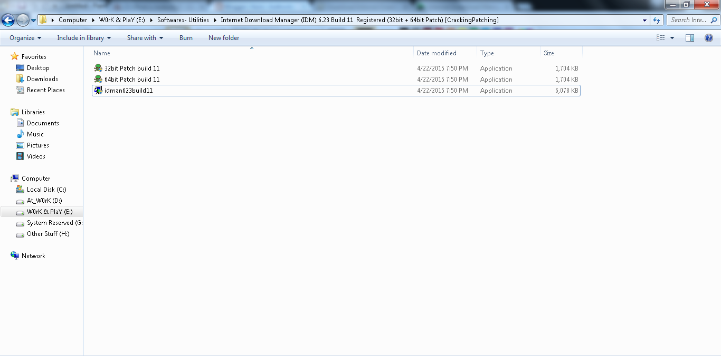
Task: Open Help via question mark icon
Action: [x=709, y=38]
